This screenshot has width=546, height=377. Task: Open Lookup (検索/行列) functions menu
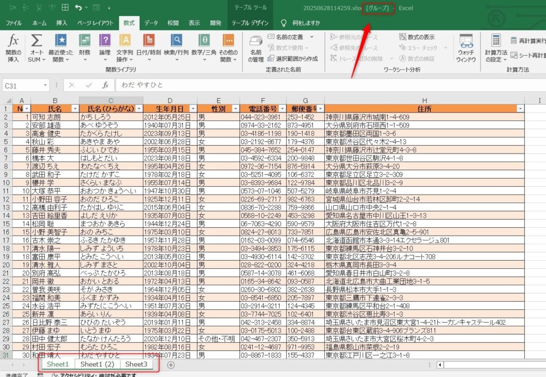click(x=176, y=47)
